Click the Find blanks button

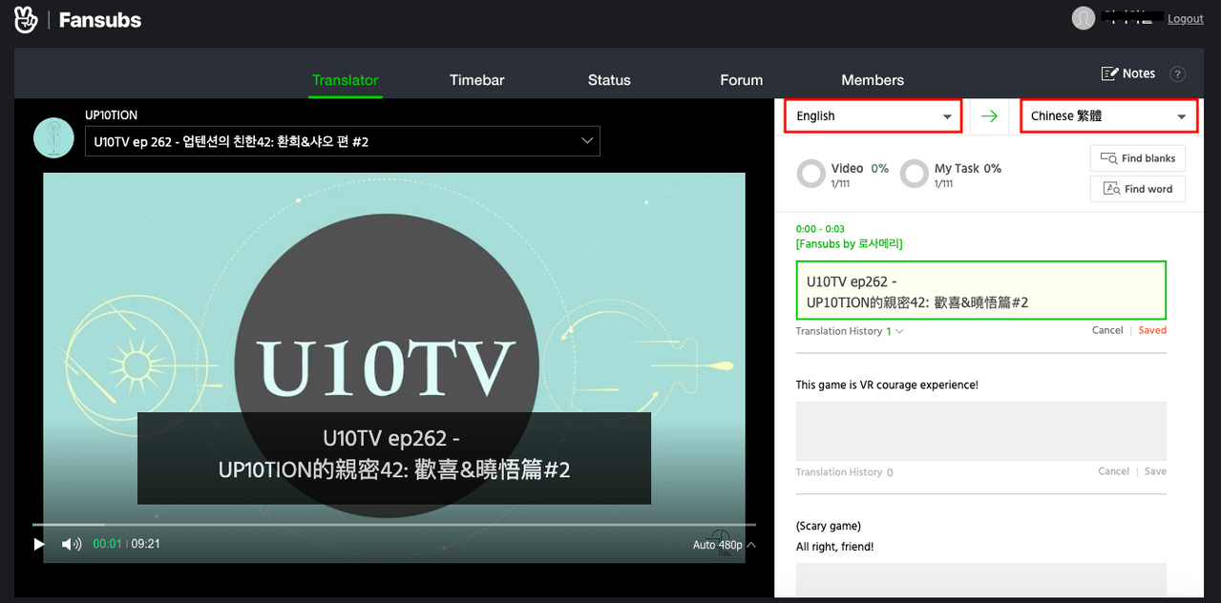[1138, 158]
